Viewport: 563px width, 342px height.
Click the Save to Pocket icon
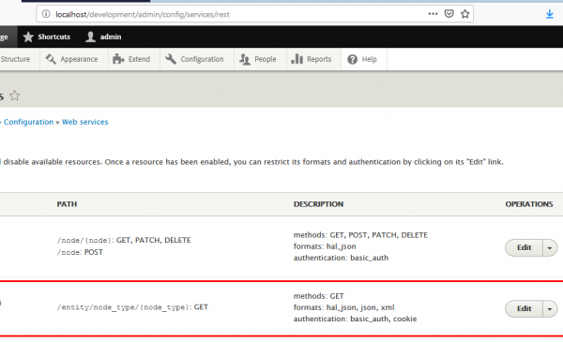tap(449, 14)
